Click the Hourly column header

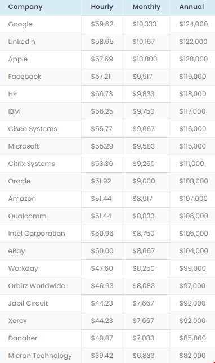point(102,7)
